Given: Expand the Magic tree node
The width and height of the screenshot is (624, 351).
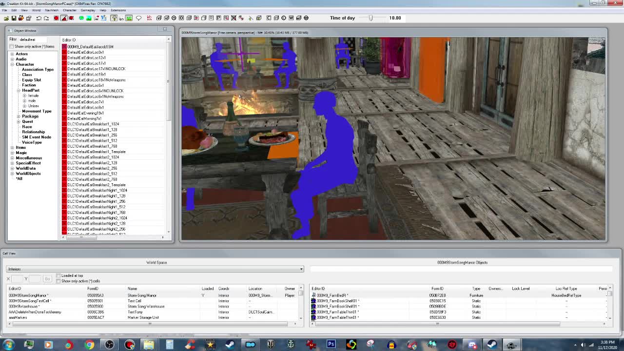Looking at the screenshot, I should coord(12,153).
